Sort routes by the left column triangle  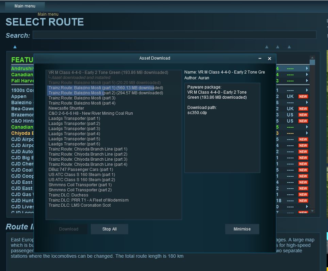[x=15, y=47]
